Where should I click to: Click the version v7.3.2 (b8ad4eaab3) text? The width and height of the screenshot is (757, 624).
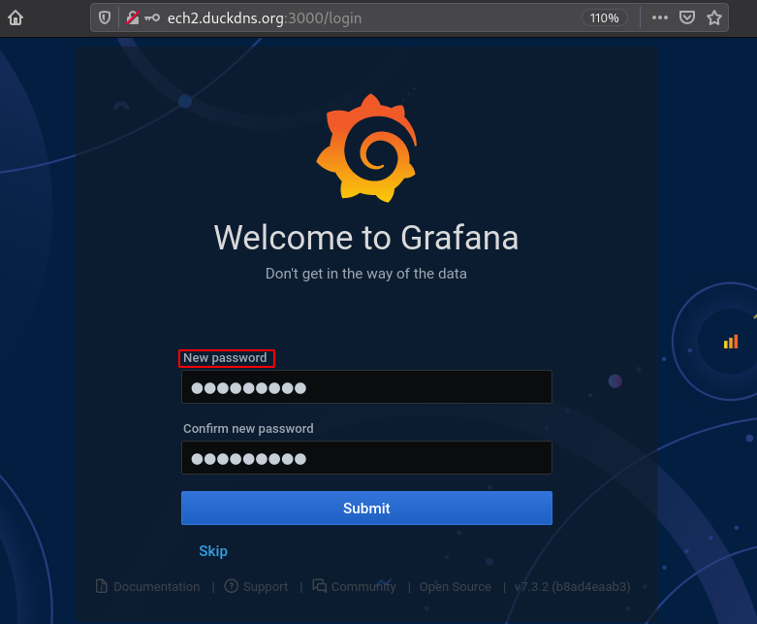tap(572, 587)
